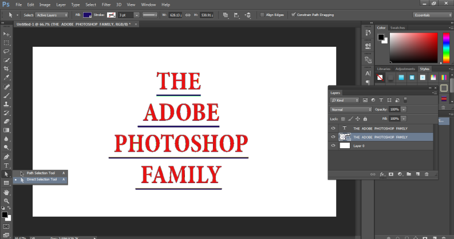Open path arrangement options
This screenshot has height=239, width=454.
[247, 15]
